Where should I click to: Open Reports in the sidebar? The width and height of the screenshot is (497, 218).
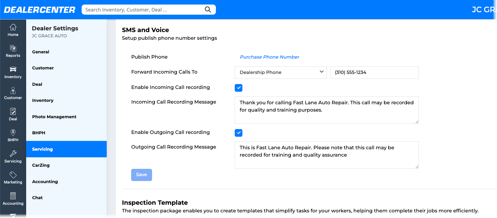coord(13,51)
